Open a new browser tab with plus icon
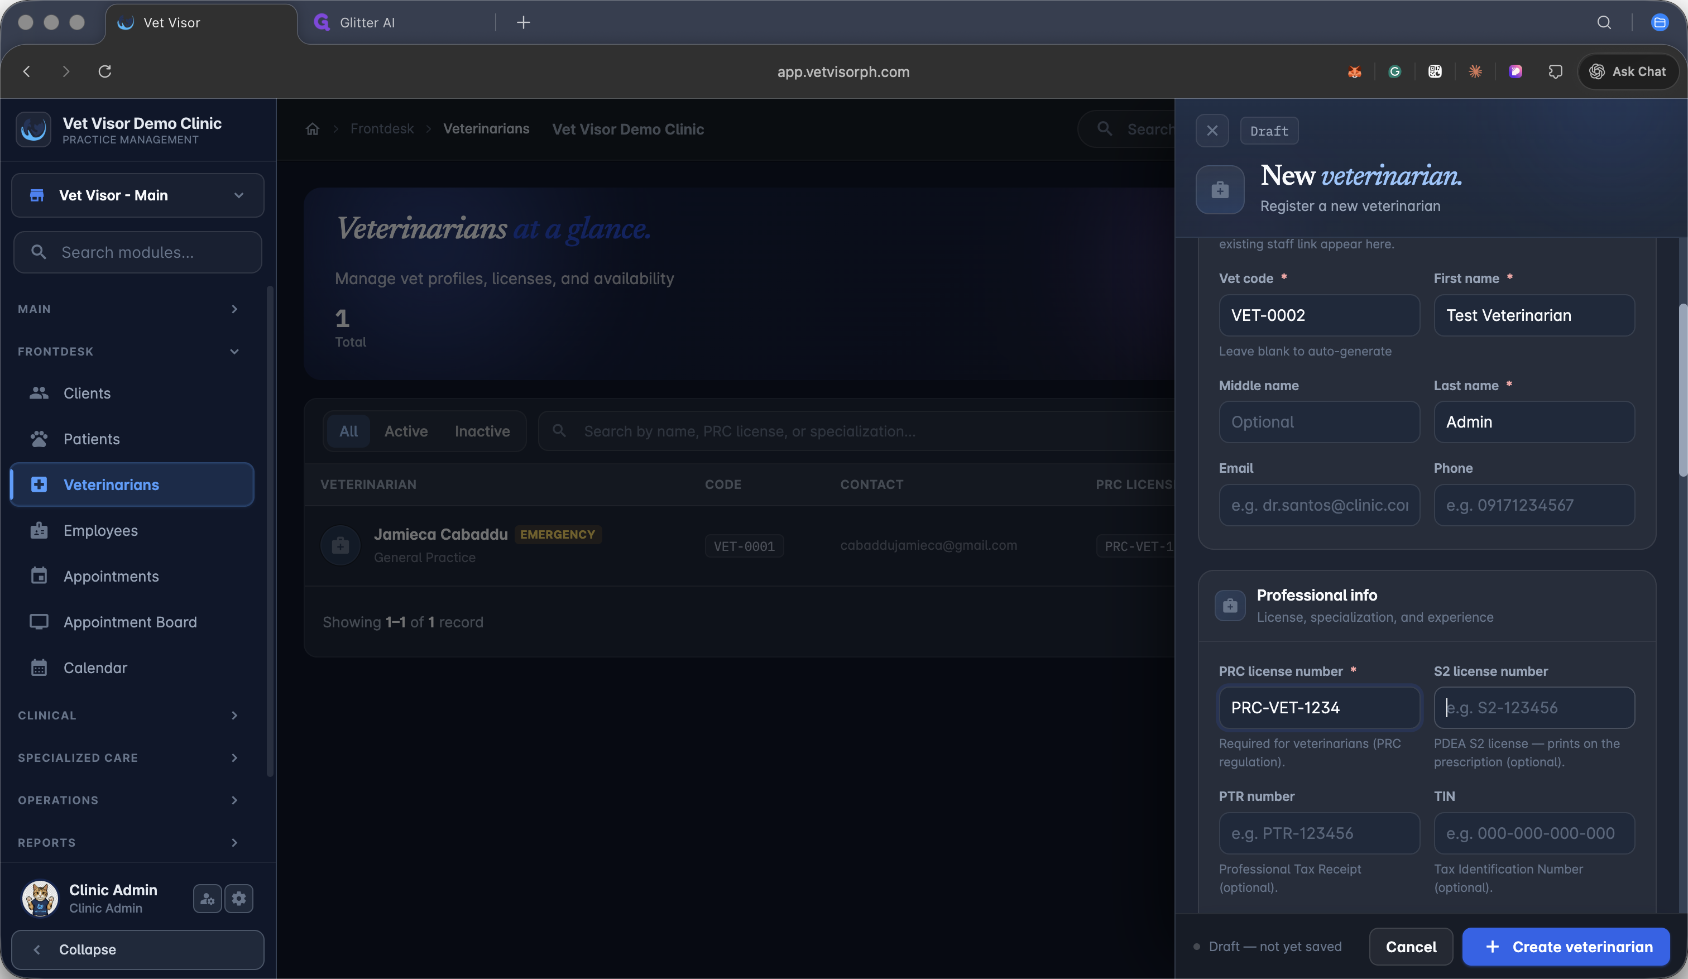This screenshot has width=1688, height=979. [x=523, y=22]
